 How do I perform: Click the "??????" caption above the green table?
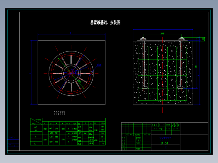(x=60, y=113)
